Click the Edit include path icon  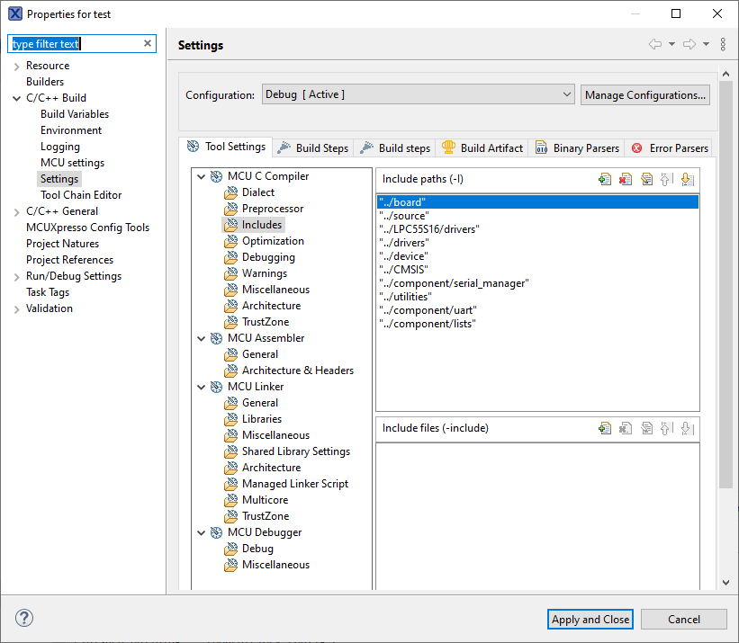coord(646,179)
